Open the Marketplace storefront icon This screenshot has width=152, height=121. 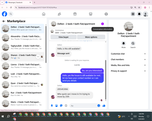[91, 14]
